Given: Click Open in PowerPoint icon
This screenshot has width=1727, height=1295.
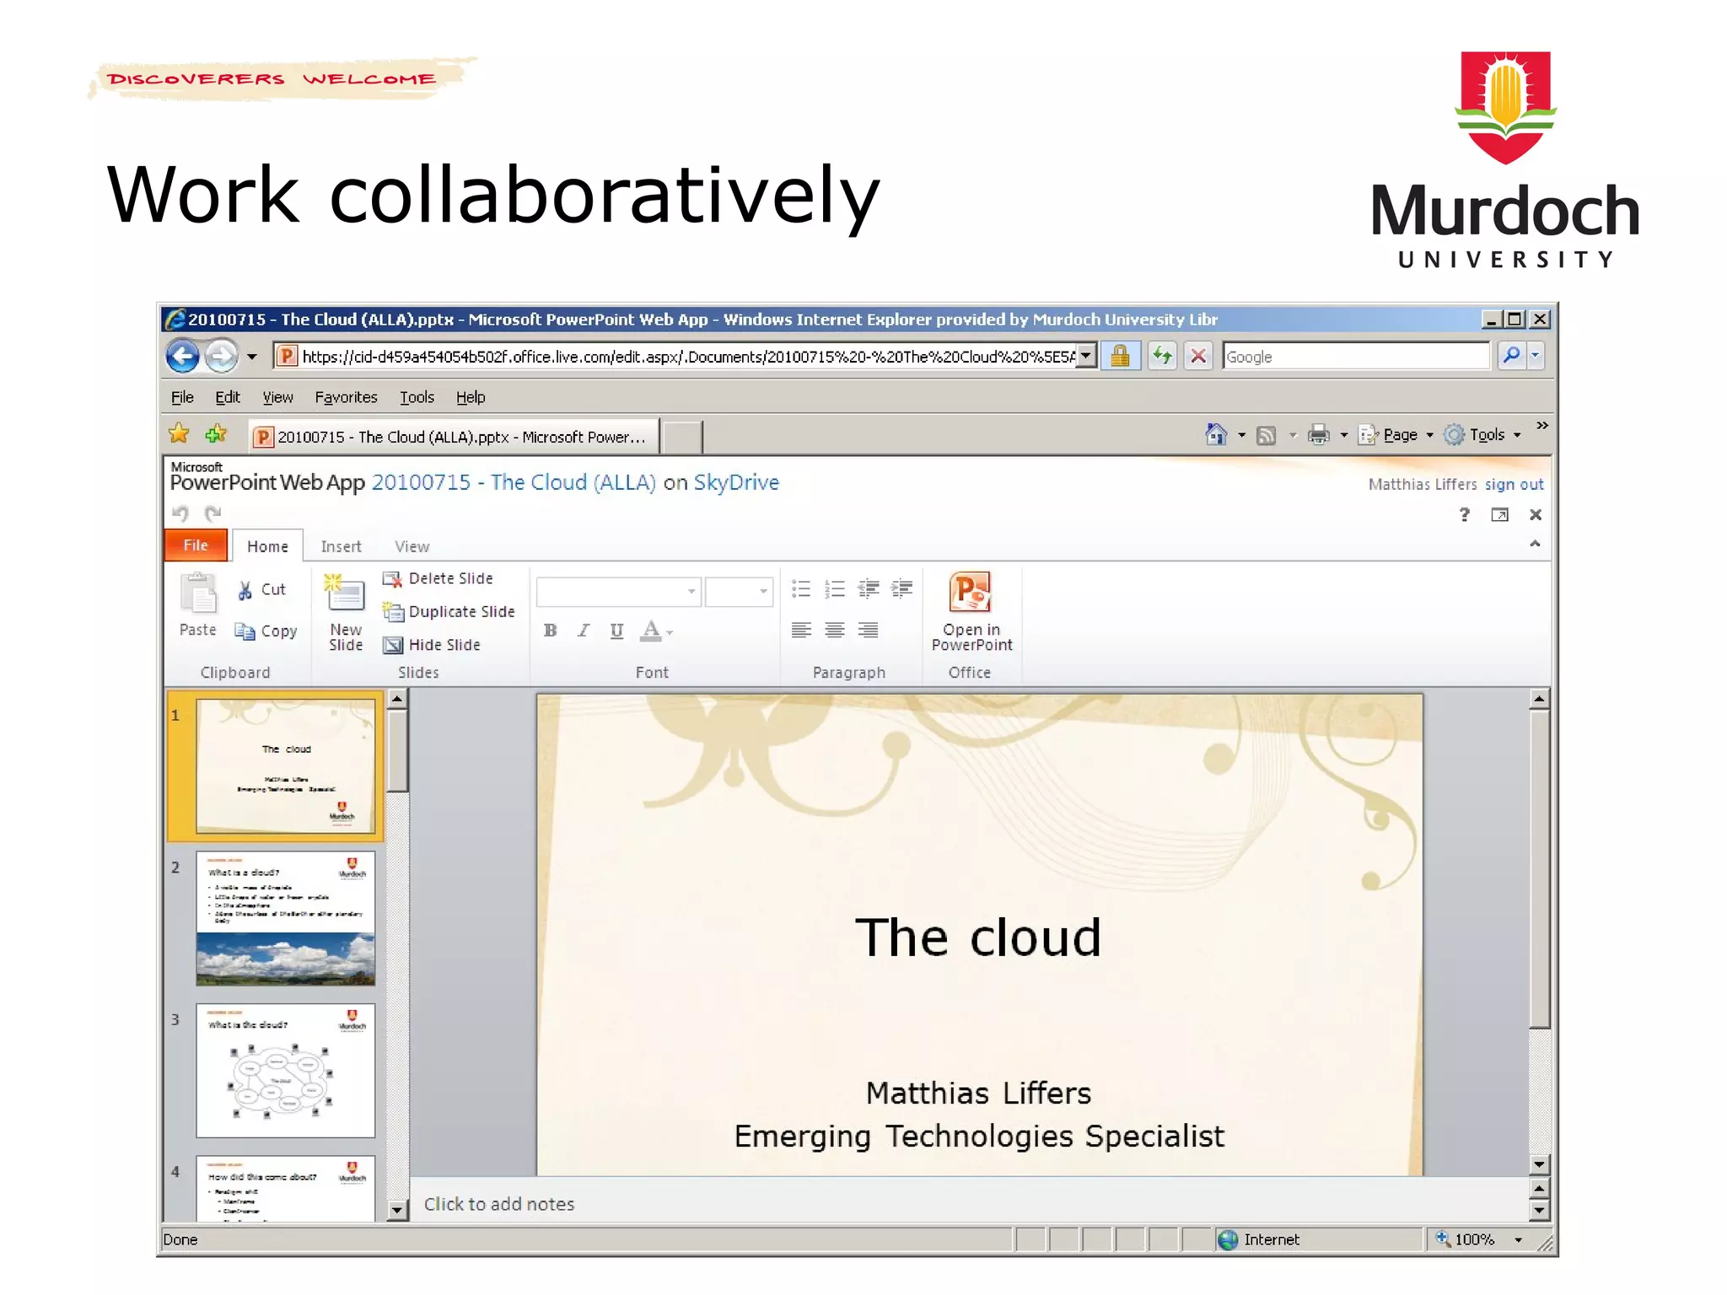Looking at the screenshot, I should point(971,593).
